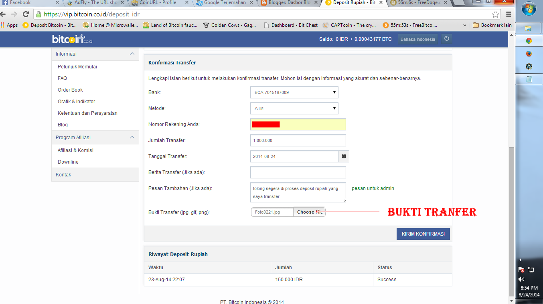
Task: Switch to the Facebook tab
Action: point(30,3)
